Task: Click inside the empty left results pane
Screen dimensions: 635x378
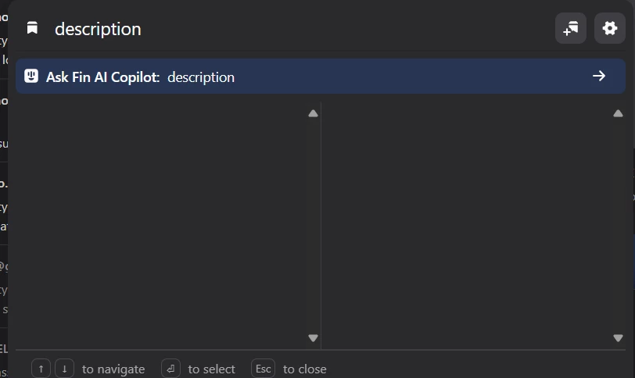Action: 161,226
